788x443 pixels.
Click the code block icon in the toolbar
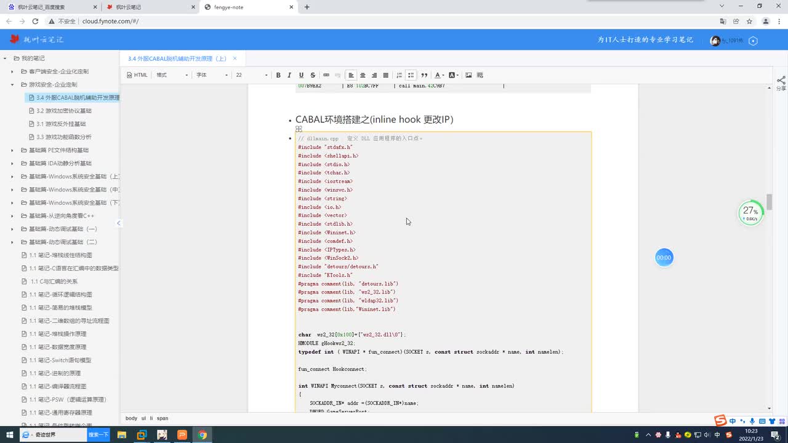pos(480,75)
